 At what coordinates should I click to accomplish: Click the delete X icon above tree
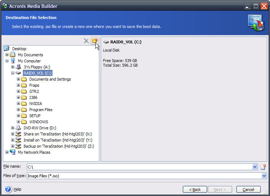click(x=86, y=41)
